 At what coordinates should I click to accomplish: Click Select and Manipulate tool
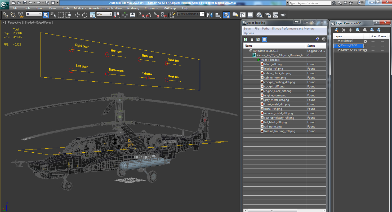(125, 15)
